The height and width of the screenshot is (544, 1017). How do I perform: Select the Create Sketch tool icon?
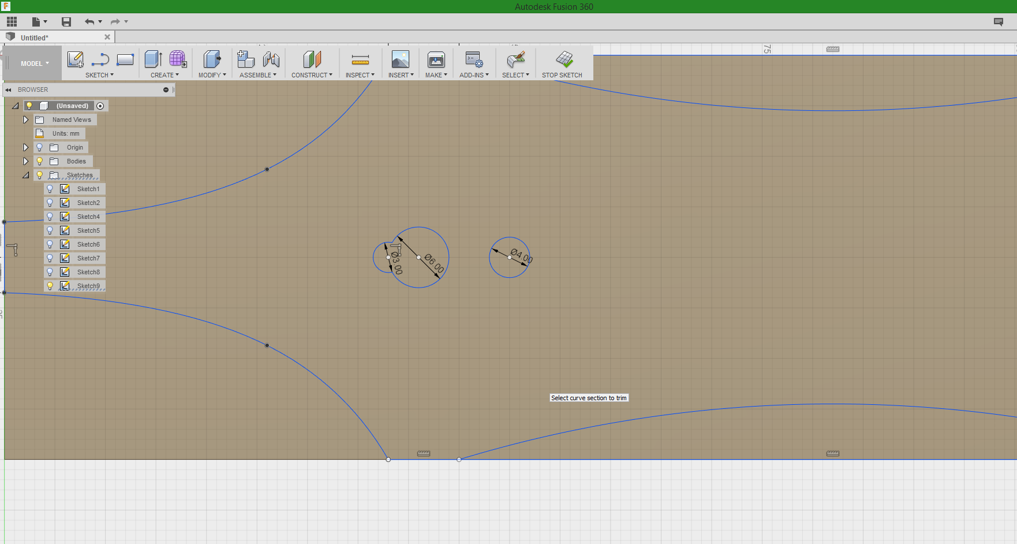pyautogui.click(x=75, y=59)
